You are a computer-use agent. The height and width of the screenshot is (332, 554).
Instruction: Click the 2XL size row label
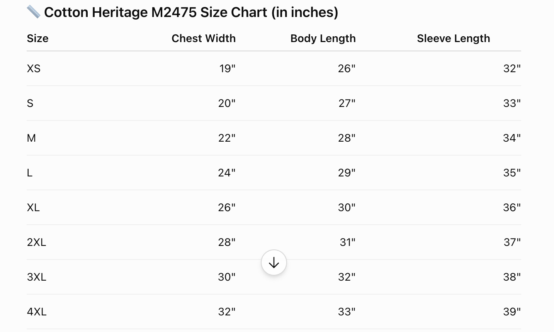click(36, 242)
